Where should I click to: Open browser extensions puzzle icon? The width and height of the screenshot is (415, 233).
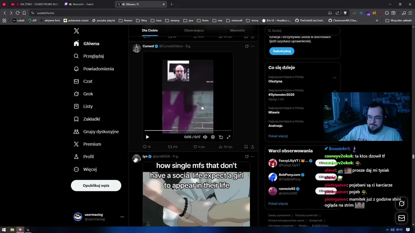click(387, 13)
